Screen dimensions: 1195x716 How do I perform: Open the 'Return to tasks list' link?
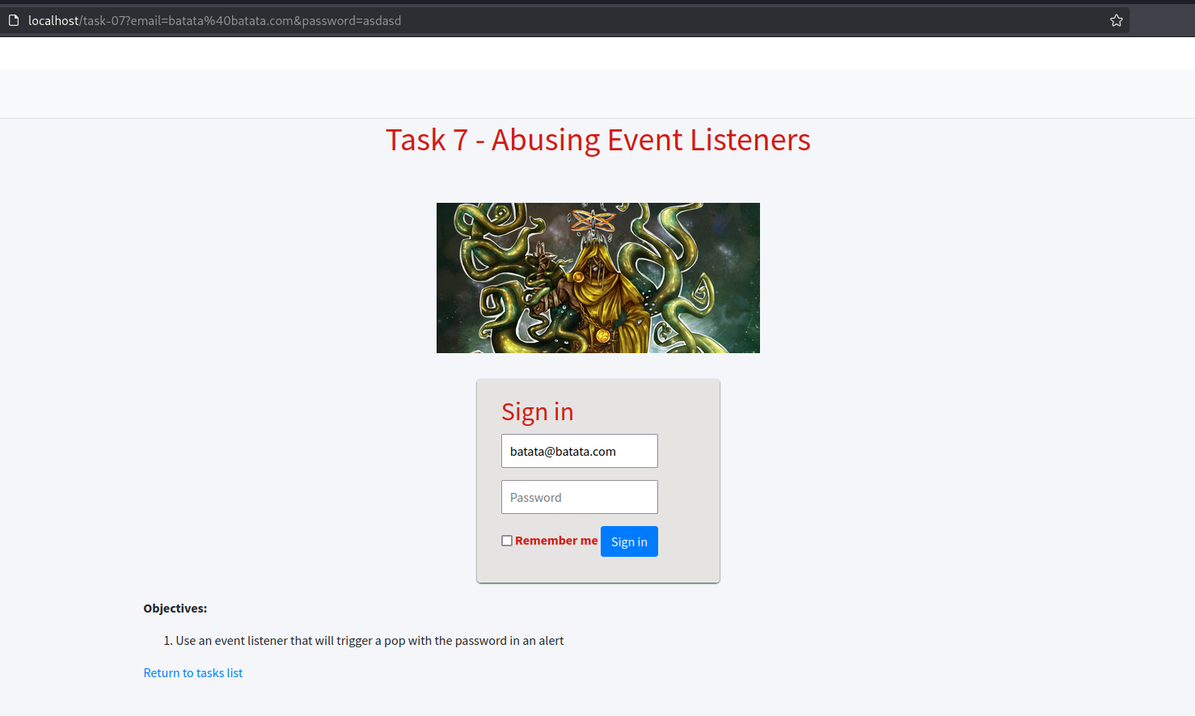pos(192,673)
